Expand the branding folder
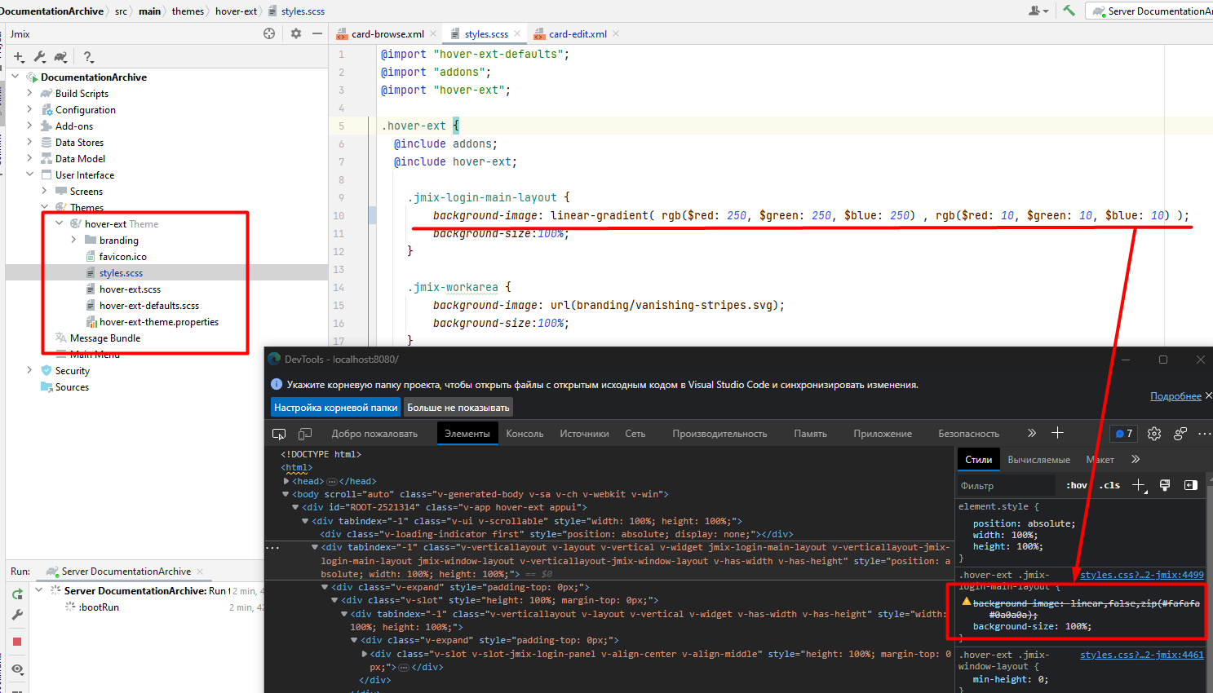 [74, 240]
